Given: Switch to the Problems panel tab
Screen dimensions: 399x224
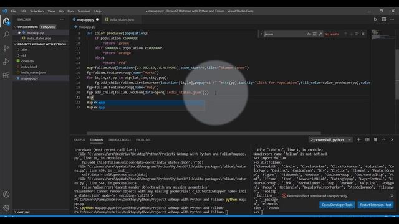Looking at the screenshot, I should [x=143, y=140].
